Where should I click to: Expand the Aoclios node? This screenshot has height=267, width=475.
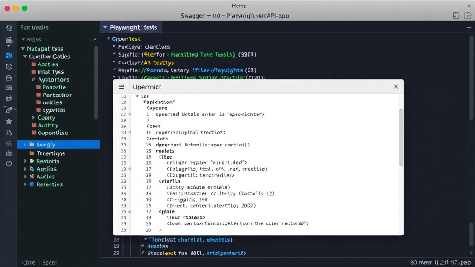click(26, 169)
